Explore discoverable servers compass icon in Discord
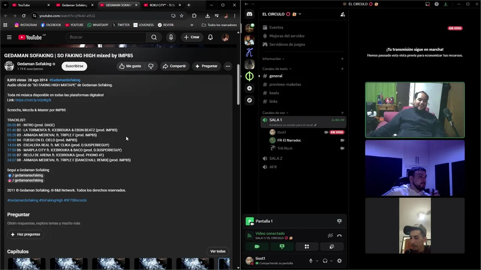 250,100
